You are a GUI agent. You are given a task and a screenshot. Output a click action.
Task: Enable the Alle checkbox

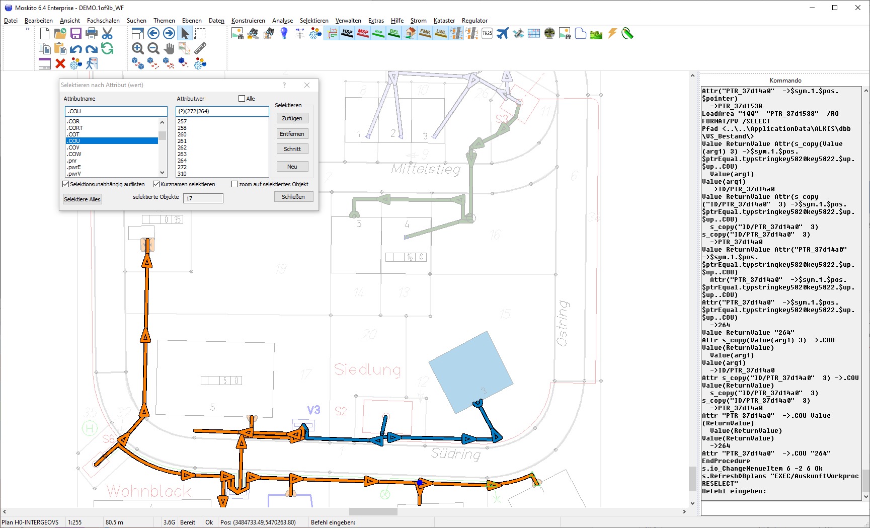242,99
